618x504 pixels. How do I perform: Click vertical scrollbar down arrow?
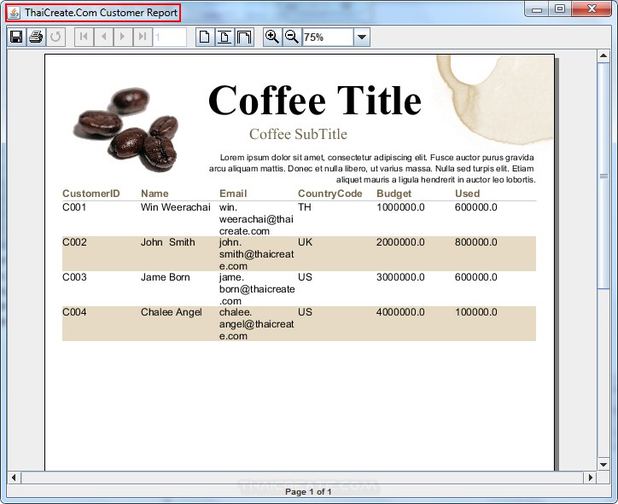[603, 464]
